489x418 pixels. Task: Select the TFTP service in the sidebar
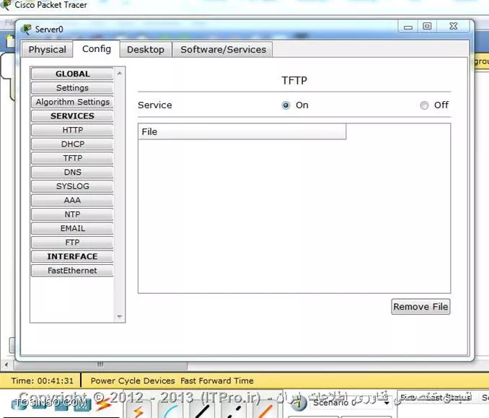tap(72, 158)
